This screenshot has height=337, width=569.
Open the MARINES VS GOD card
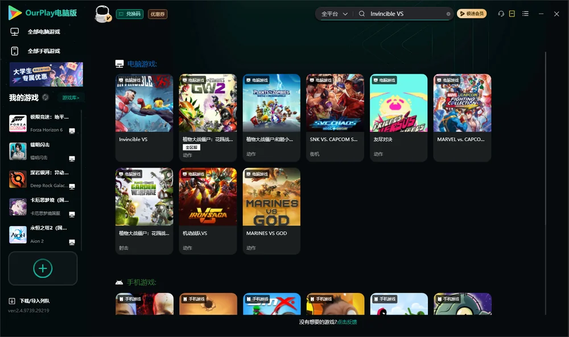271,211
